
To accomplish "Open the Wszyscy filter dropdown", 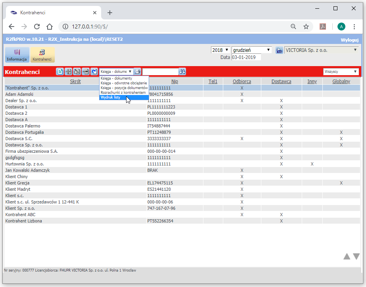I will 341,72.
